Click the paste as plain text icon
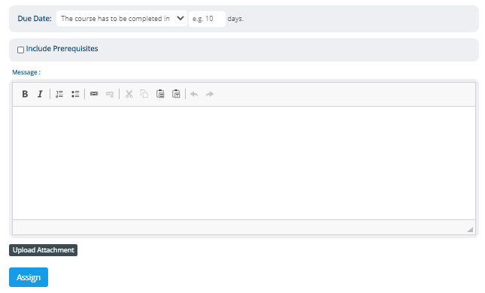 (x=176, y=94)
